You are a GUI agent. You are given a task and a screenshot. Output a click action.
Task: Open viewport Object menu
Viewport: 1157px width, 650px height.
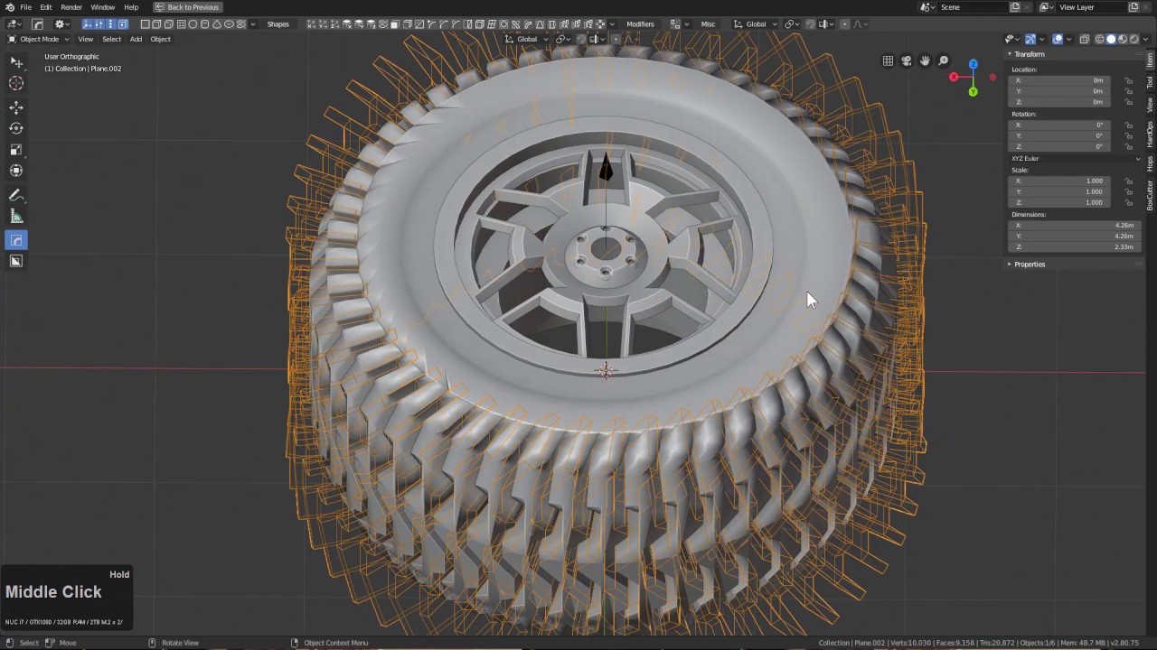click(x=160, y=39)
